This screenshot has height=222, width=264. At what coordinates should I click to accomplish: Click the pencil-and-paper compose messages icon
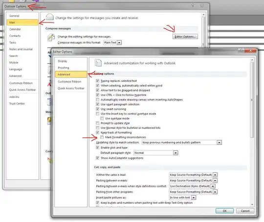pyautogui.click(x=51, y=37)
